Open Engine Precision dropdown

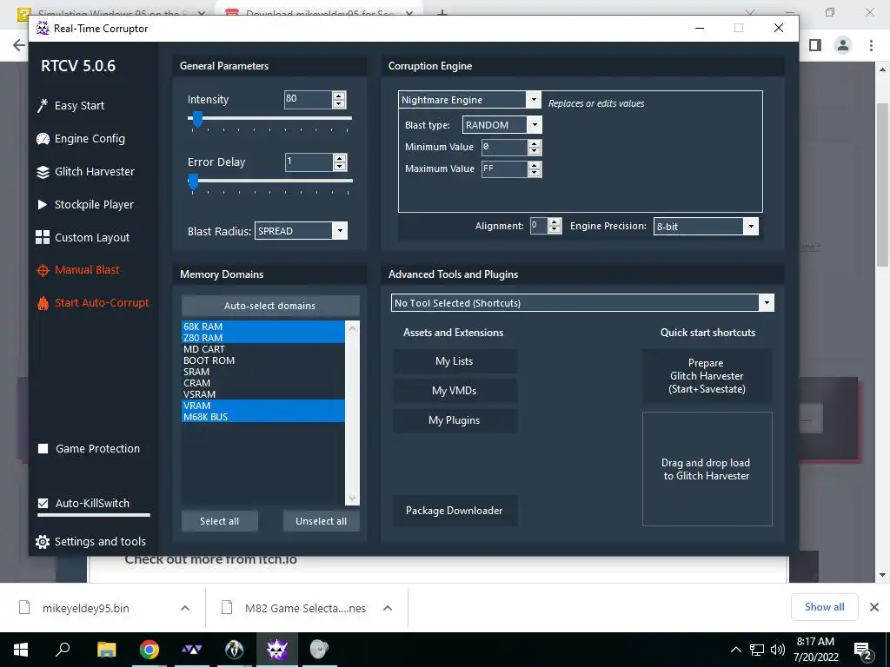pos(751,227)
